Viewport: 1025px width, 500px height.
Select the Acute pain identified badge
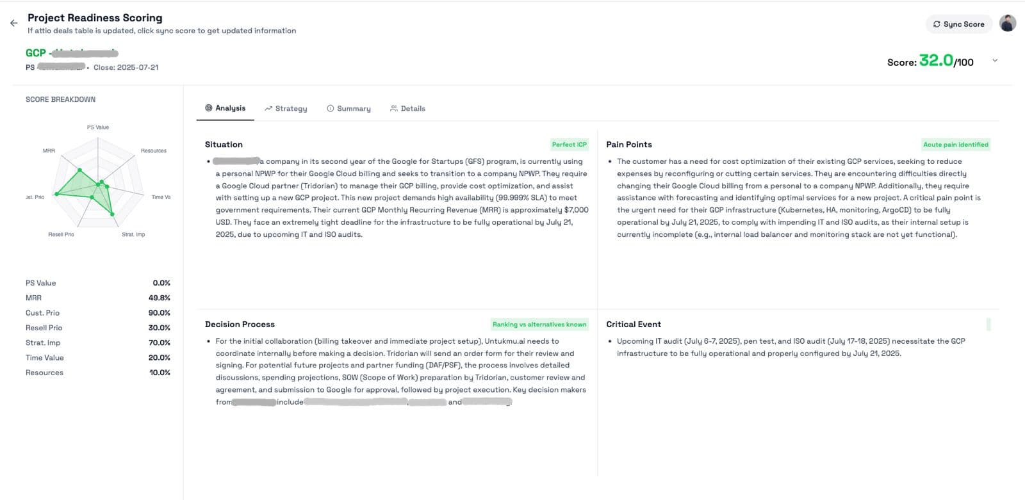pos(955,145)
